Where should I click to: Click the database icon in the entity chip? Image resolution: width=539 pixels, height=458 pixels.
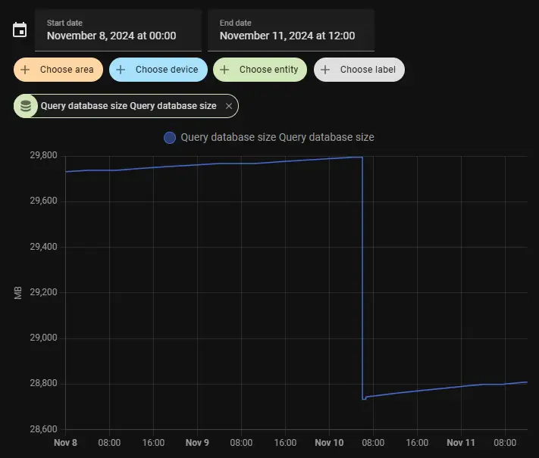coord(26,106)
